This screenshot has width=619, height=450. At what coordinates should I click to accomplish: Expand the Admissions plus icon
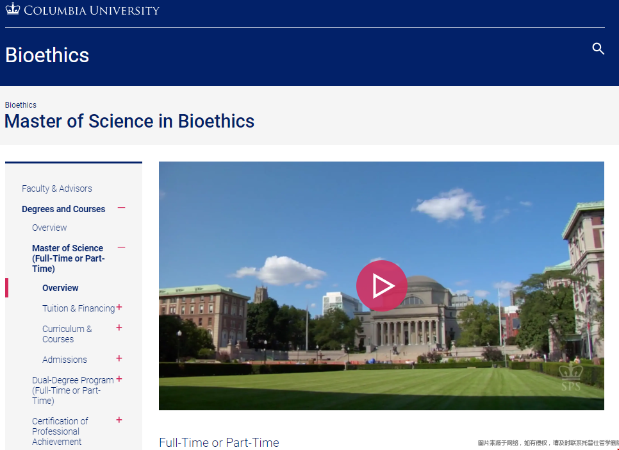119,358
